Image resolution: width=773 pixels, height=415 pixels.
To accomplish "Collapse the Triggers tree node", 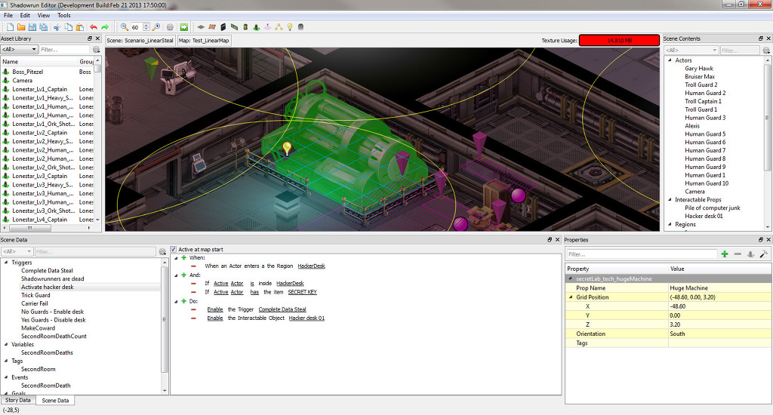I will click(x=6, y=263).
